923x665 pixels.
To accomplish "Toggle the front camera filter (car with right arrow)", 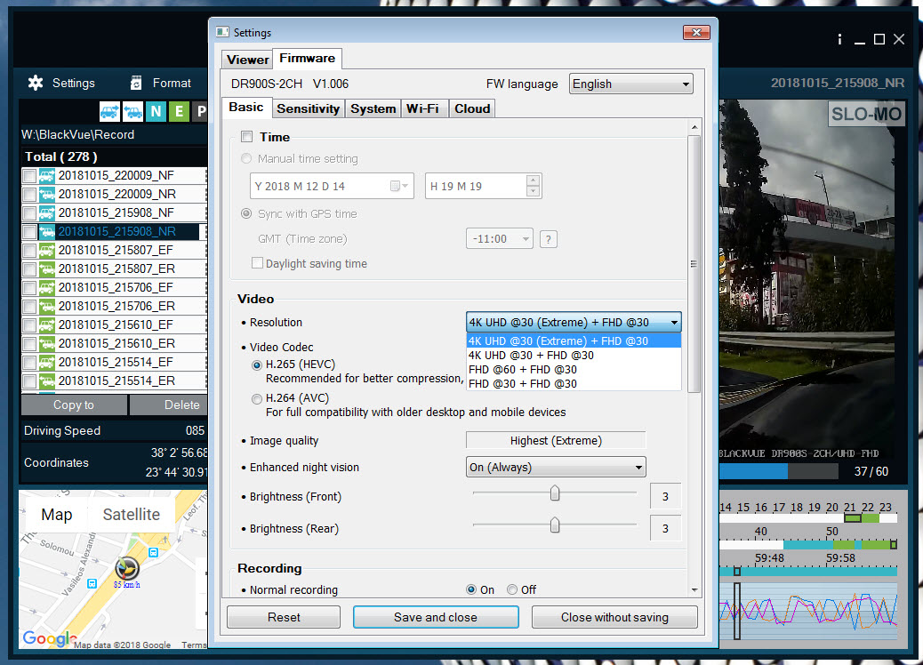I will 109,111.
